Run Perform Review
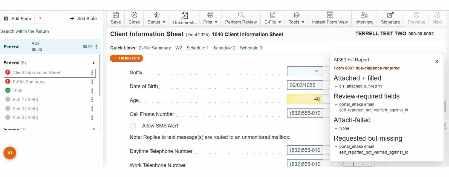The width and height of the screenshot is (449, 177). click(241, 18)
